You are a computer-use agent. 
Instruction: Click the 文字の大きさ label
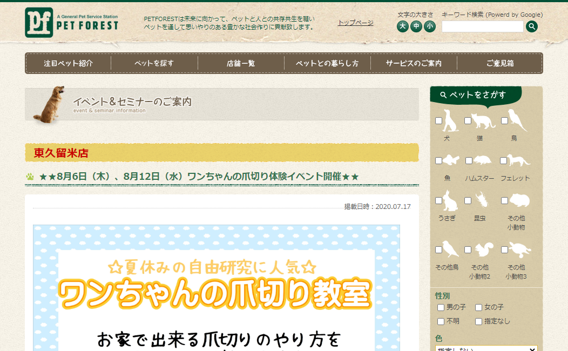coord(415,15)
